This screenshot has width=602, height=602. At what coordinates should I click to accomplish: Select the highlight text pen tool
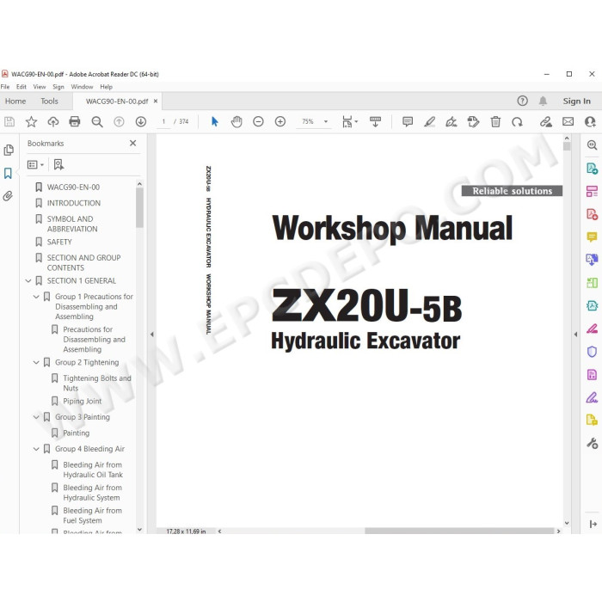pyautogui.click(x=429, y=122)
